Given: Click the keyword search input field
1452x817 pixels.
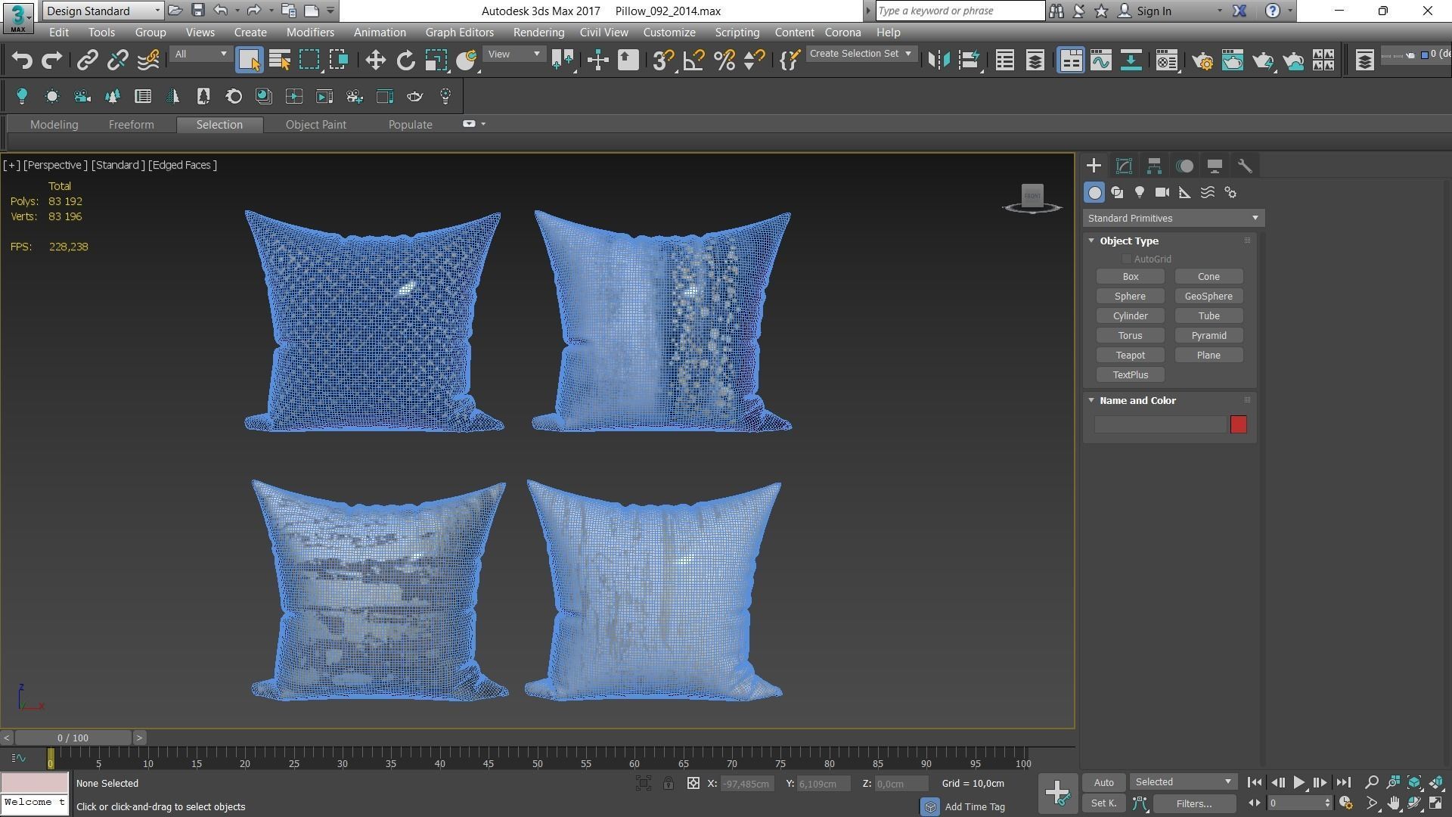Looking at the screenshot, I should pos(960,11).
